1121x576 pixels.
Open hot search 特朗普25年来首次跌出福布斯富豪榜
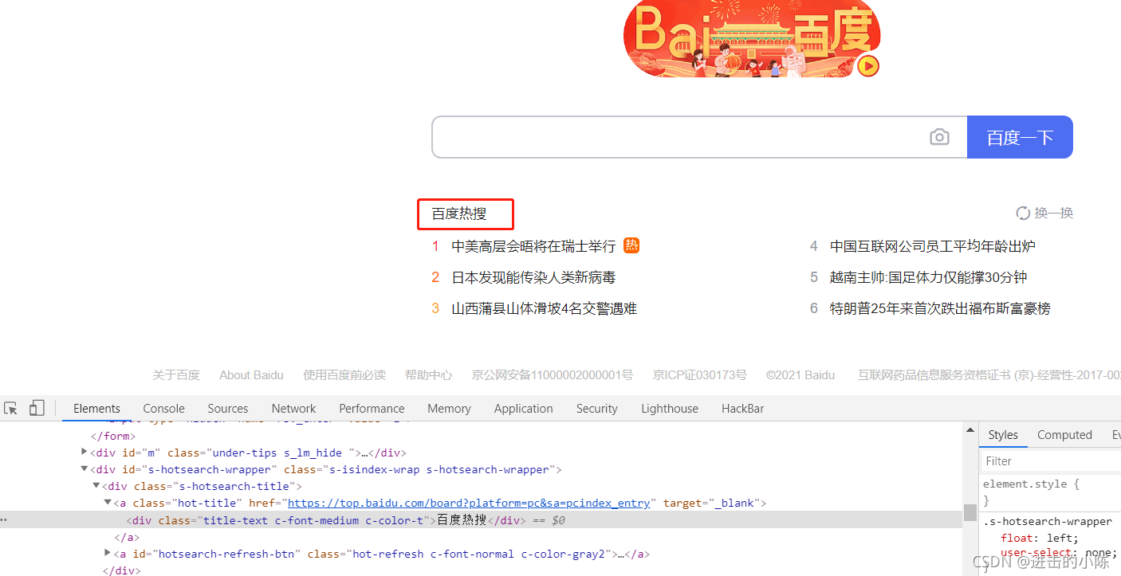940,308
